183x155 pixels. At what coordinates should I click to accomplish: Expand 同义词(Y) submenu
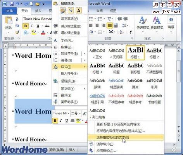pyautogui.click(x=70, y=89)
